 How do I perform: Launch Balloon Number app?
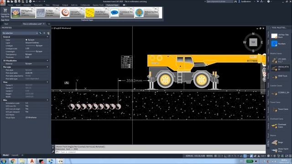tap(147, 13)
